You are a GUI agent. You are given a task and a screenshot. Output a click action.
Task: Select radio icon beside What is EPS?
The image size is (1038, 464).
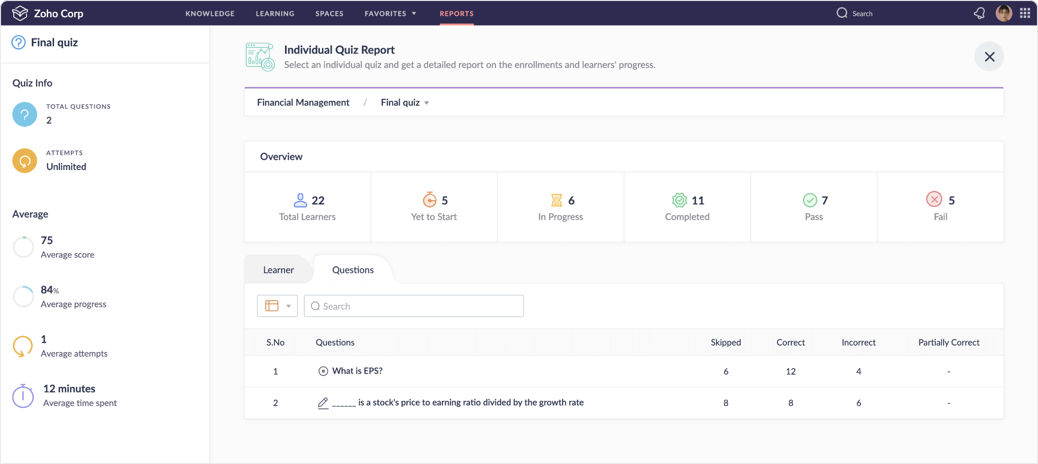click(x=323, y=371)
